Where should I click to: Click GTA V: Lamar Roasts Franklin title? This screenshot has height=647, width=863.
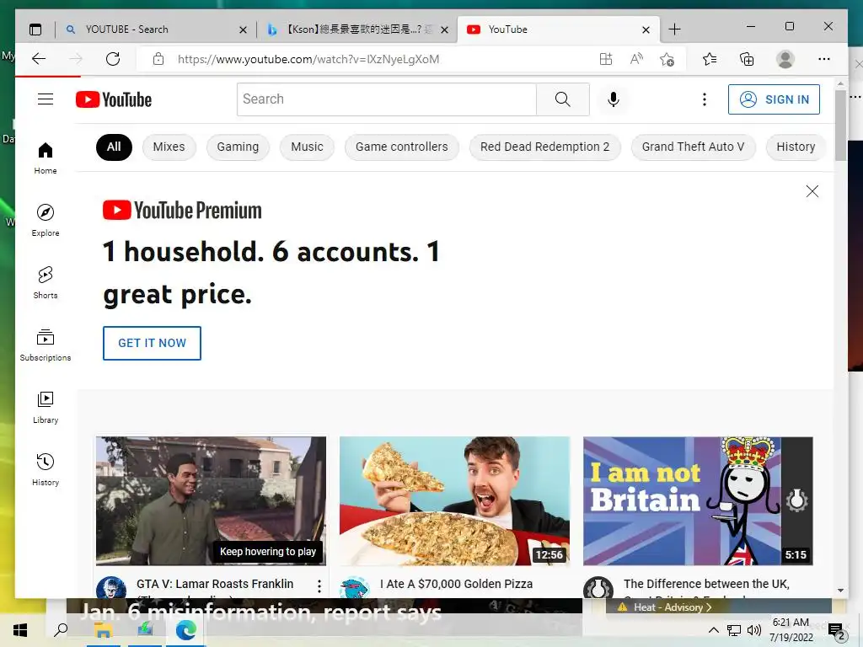tap(215, 584)
